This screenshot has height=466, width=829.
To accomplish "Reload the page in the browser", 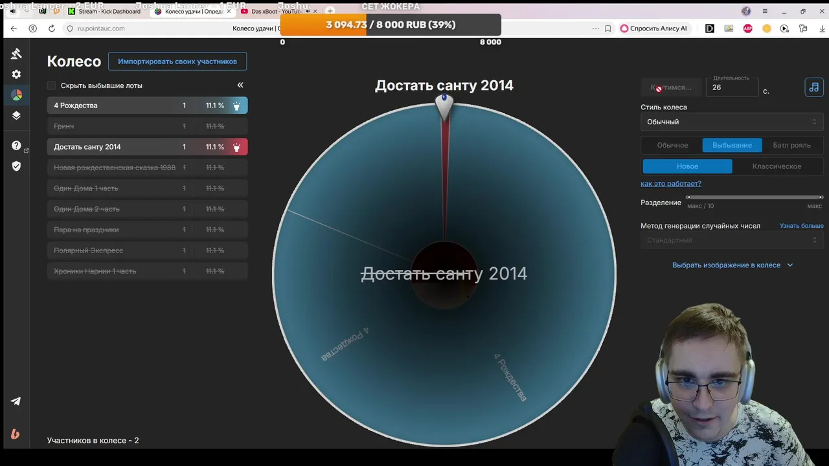I will [52, 28].
